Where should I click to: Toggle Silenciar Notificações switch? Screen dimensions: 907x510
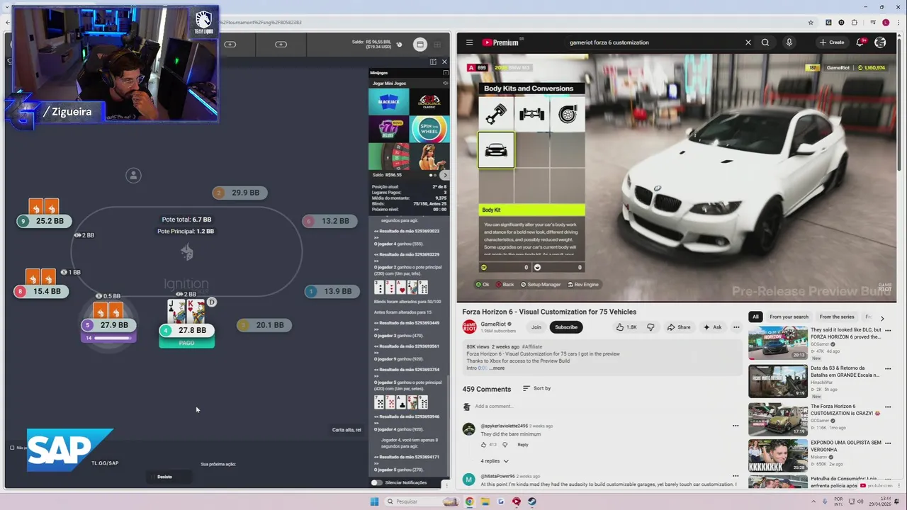[376, 482]
